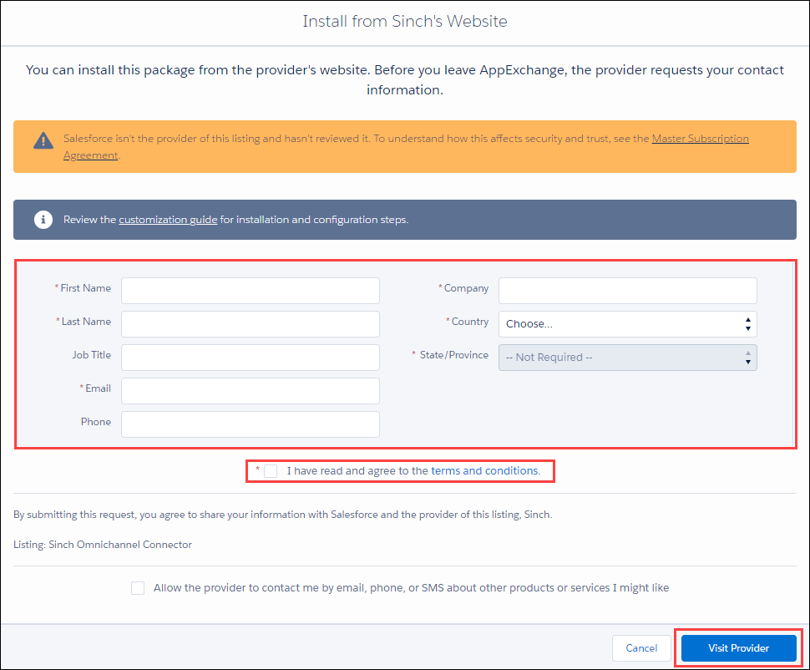
Task: Enable provider contact by email or SMS
Action: point(138,587)
